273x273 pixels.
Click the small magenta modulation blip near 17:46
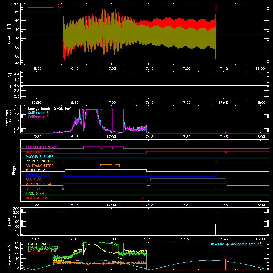click(226, 132)
